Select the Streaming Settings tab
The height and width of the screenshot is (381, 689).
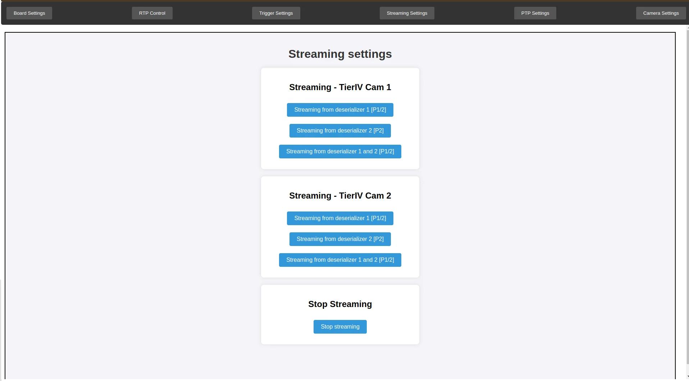pyautogui.click(x=407, y=13)
